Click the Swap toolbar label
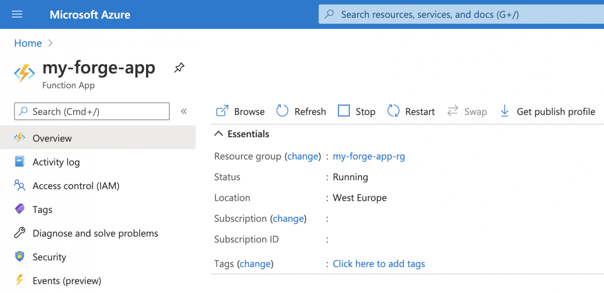The image size is (604, 293). (x=475, y=112)
